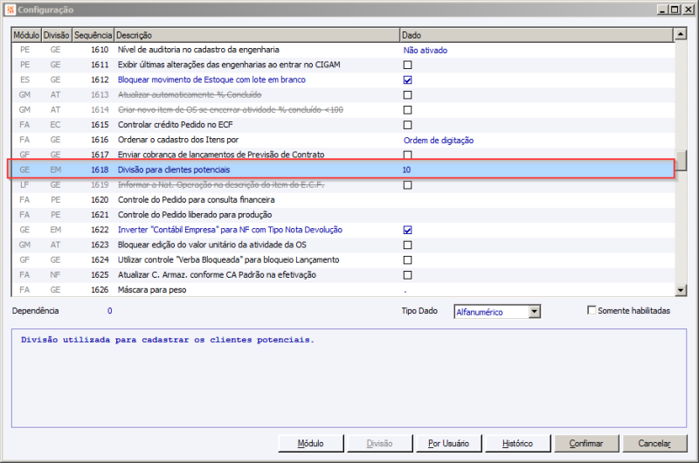The height and width of the screenshot is (463, 699).
Task: Select row 1610 Nível de auditoria no cadastro
Action: point(343,50)
